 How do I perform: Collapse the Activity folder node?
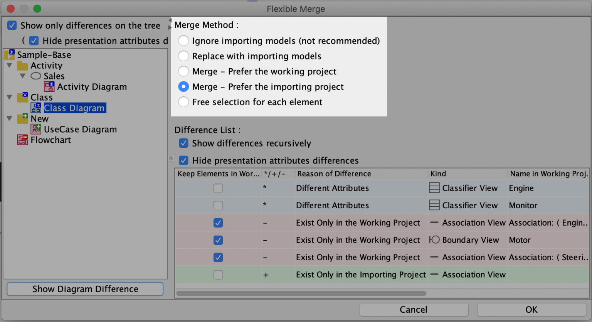(10, 66)
